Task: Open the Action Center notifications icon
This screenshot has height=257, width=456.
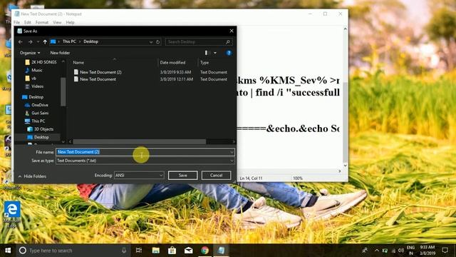Action: [x=445, y=251]
